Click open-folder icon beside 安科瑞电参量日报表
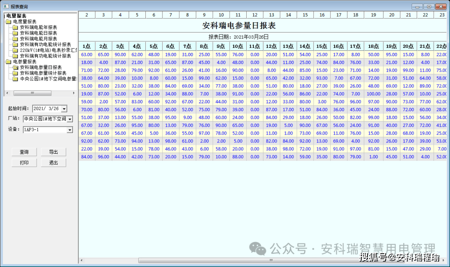This screenshot has height=267, width=450. (15, 67)
